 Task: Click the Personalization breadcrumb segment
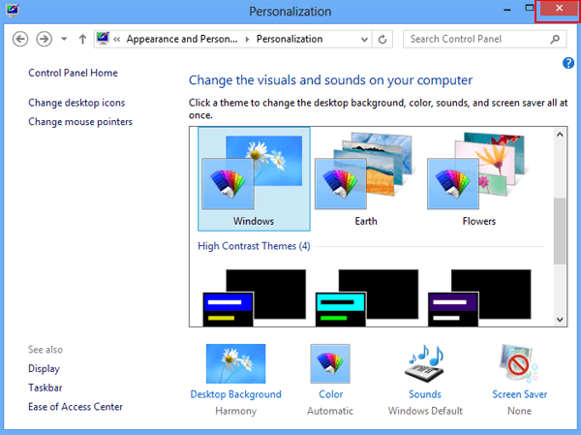290,39
